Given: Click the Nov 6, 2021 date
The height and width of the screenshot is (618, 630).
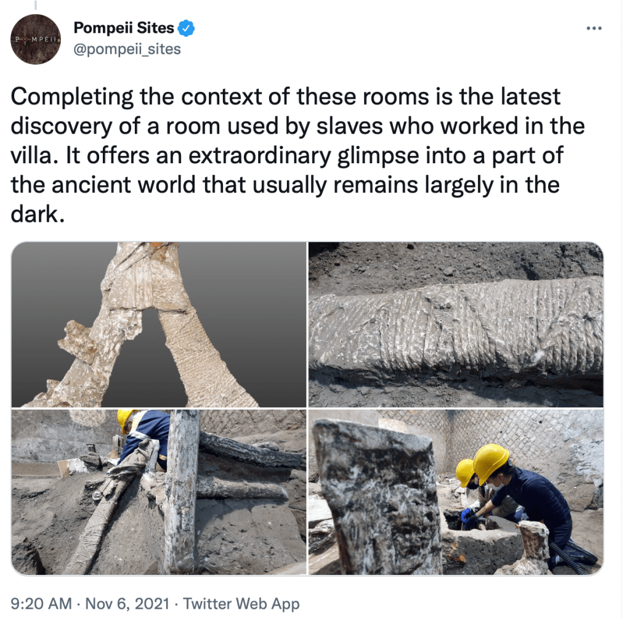Looking at the screenshot, I should 127,604.
